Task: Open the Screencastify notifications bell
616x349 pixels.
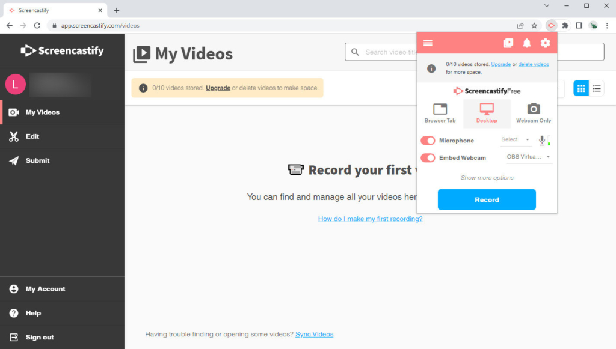Action: click(x=526, y=43)
